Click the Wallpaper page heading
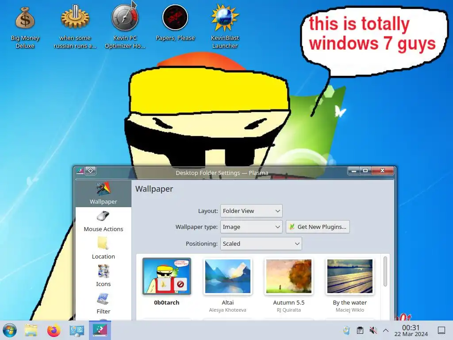 154,189
